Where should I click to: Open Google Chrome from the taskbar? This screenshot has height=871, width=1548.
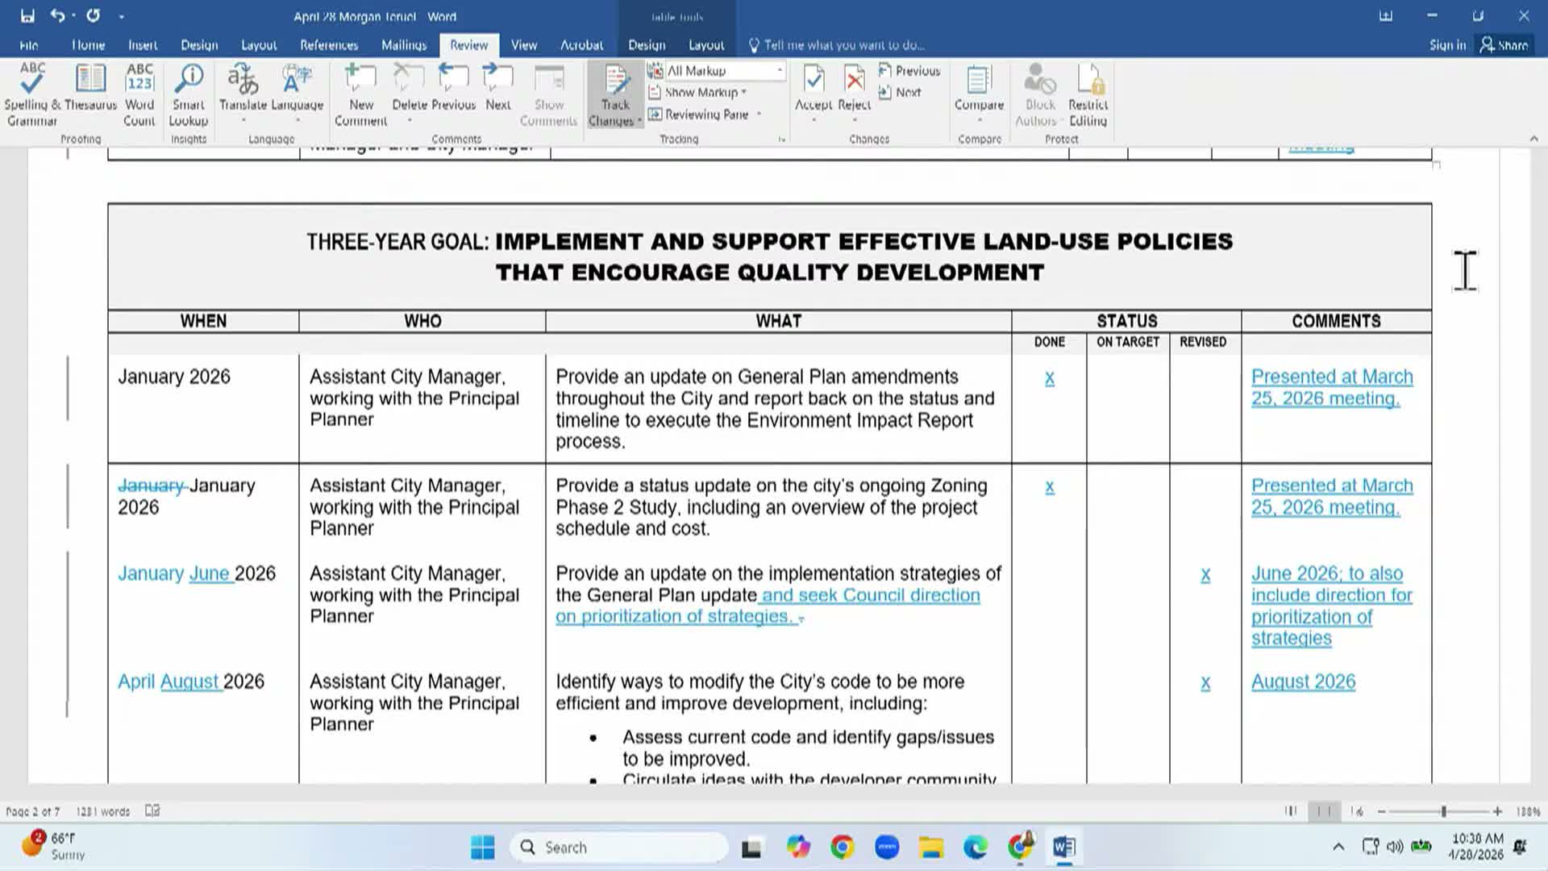point(843,848)
